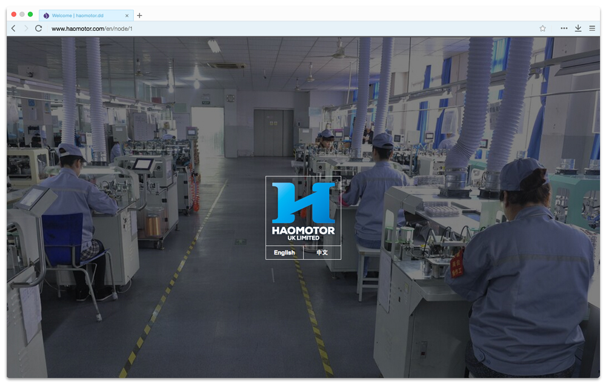Viewport: 606px width, 384px height.
Task: Minimize the browser window with the gray button
Action: point(22,15)
